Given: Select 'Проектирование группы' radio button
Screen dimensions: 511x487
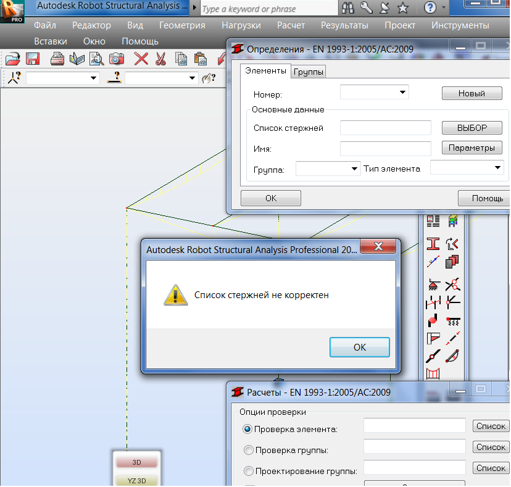Looking at the screenshot, I should coord(248,471).
